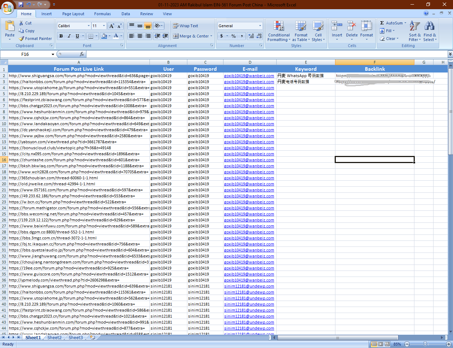Toggle Underline formatting

click(77, 36)
